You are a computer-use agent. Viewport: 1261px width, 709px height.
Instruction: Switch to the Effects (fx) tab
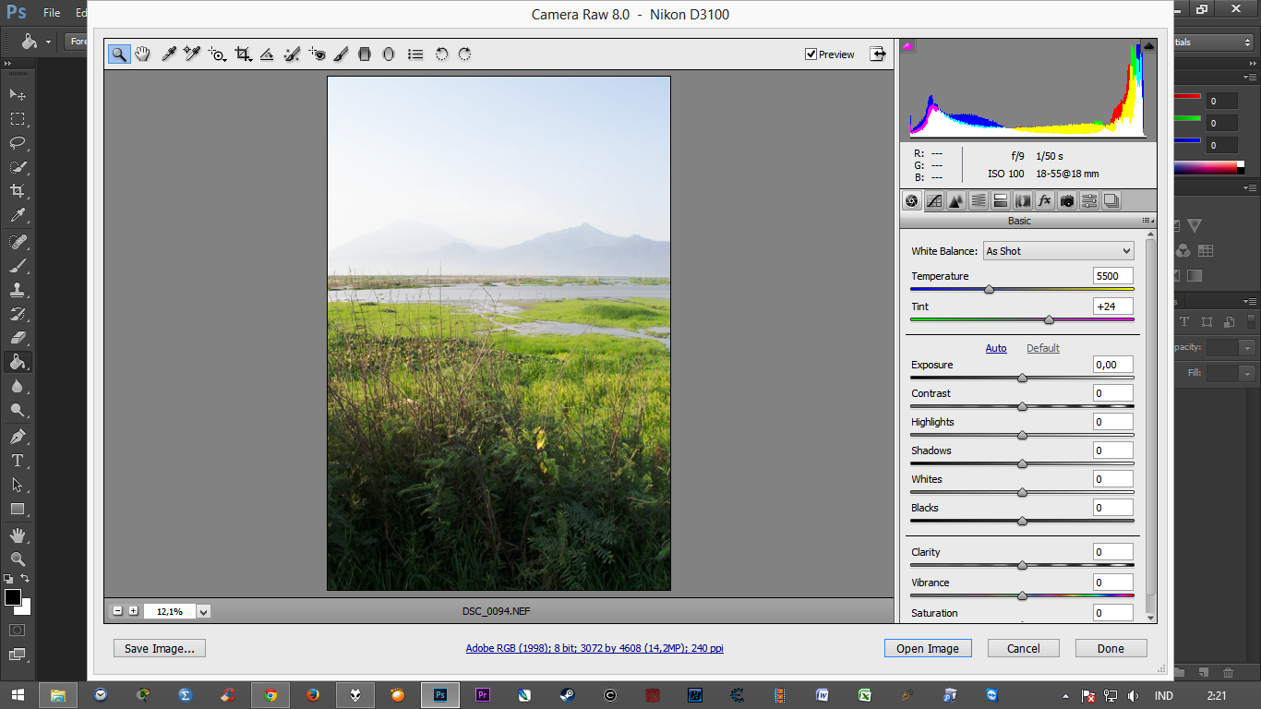[1045, 200]
